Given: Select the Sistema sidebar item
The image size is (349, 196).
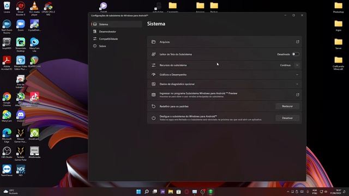Looking at the screenshot, I should click(x=116, y=24).
